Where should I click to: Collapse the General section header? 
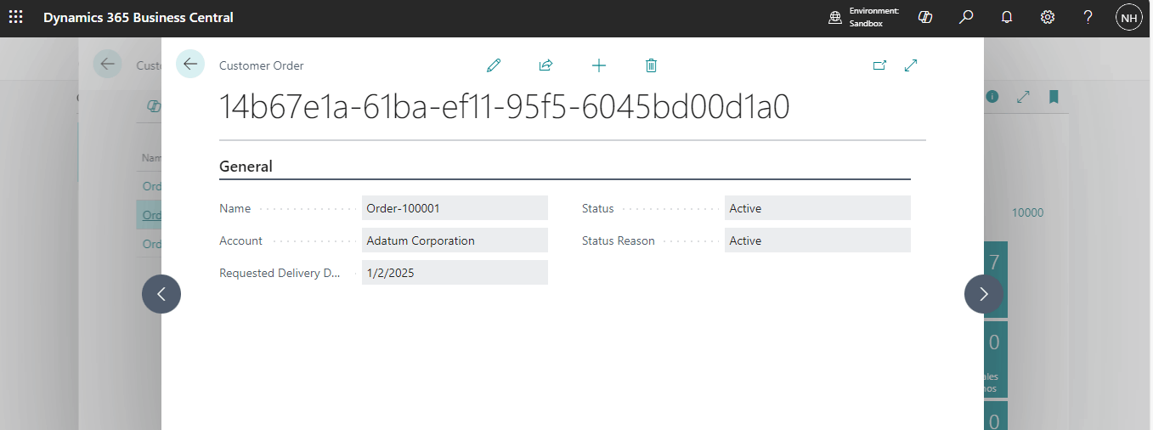click(246, 167)
